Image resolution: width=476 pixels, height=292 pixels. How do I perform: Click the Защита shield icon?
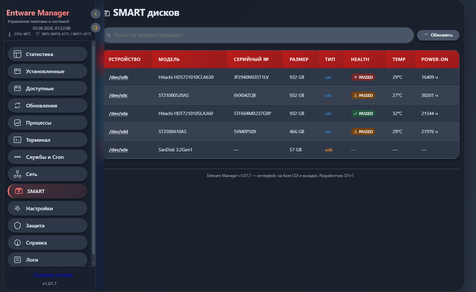(17, 225)
